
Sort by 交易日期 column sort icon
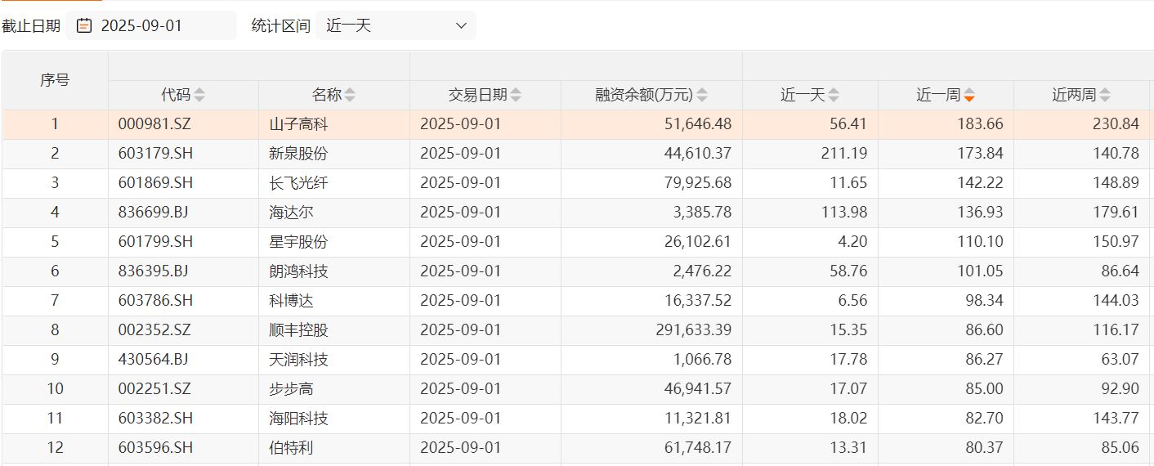(x=516, y=96)
